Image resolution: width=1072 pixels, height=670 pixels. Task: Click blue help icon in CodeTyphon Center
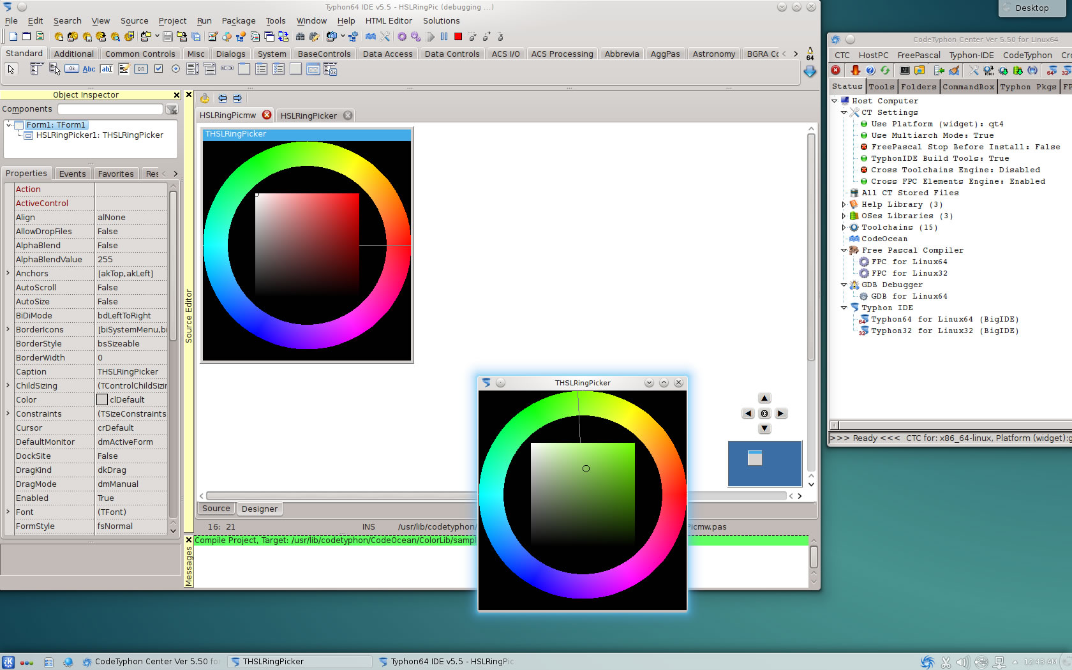[x=870, y=70]
